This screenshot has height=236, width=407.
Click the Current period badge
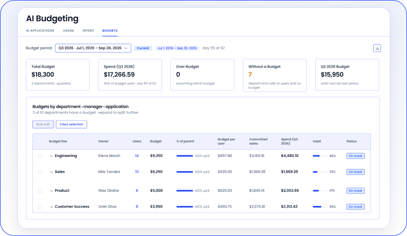tap(143, 48)
